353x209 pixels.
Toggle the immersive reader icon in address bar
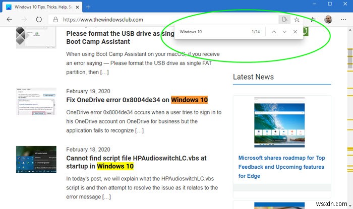point(284,20)
